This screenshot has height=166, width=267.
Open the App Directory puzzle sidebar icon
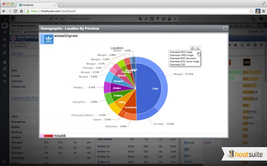(5, 62)
